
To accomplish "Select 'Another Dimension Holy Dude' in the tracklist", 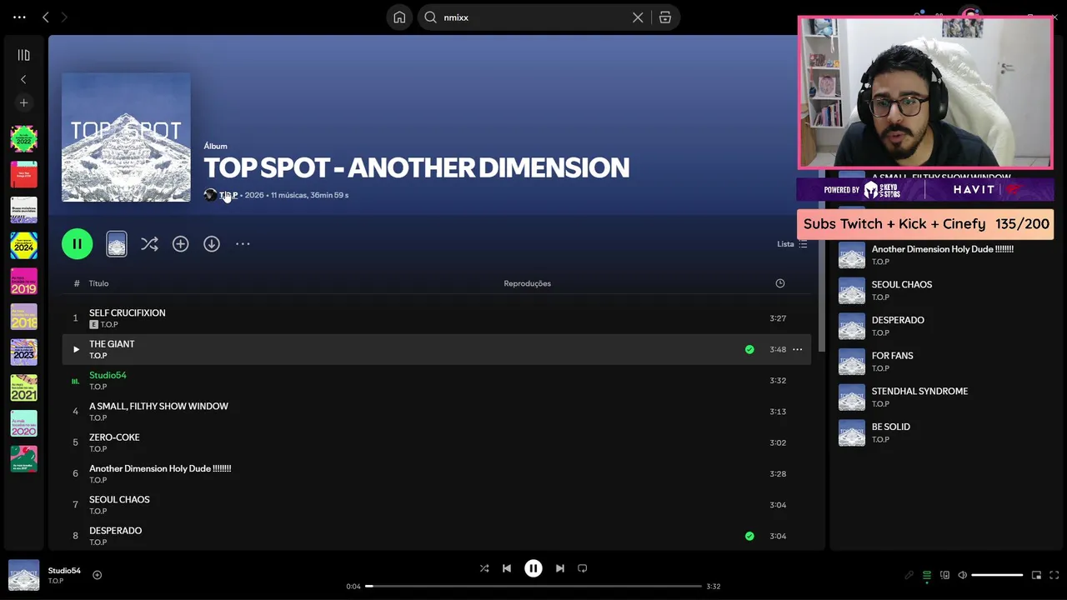I will 436,473.
